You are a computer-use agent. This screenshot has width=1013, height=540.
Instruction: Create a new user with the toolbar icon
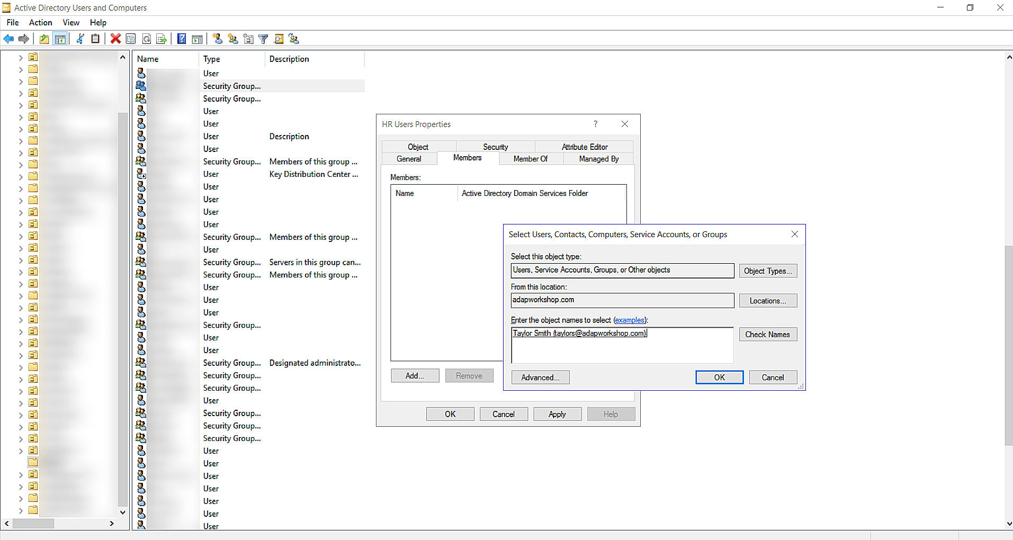(x=217, y=39)
